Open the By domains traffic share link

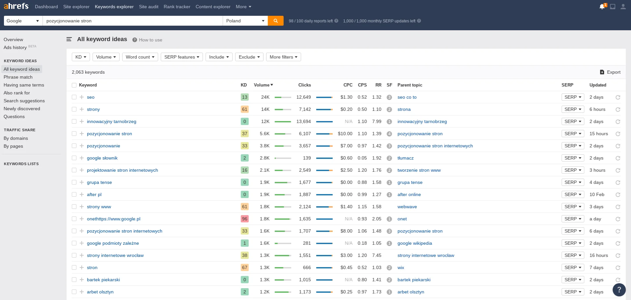16,138
